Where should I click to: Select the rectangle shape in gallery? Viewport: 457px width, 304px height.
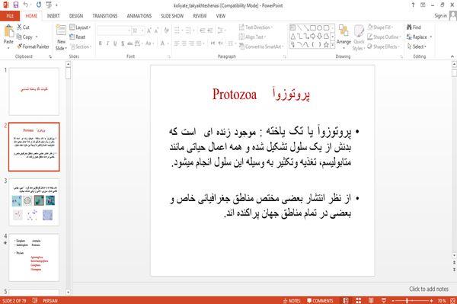click(x=313, y=28)
